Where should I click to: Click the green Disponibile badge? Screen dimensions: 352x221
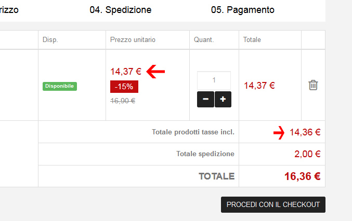point(60,86)
